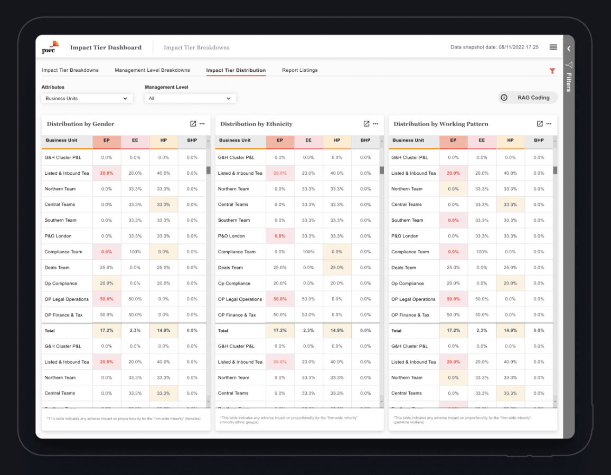Open more options for Distribution by Ethnicity

pyautogui.click(x=375, y=123)
